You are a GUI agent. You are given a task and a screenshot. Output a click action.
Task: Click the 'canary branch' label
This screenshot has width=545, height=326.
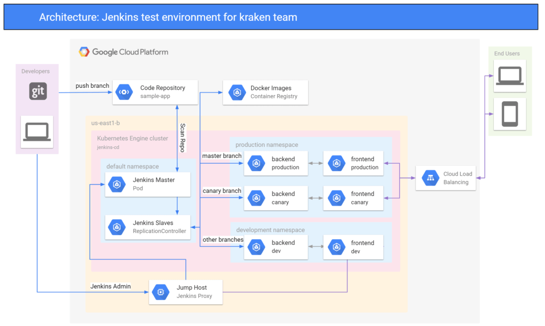[222, 190]
